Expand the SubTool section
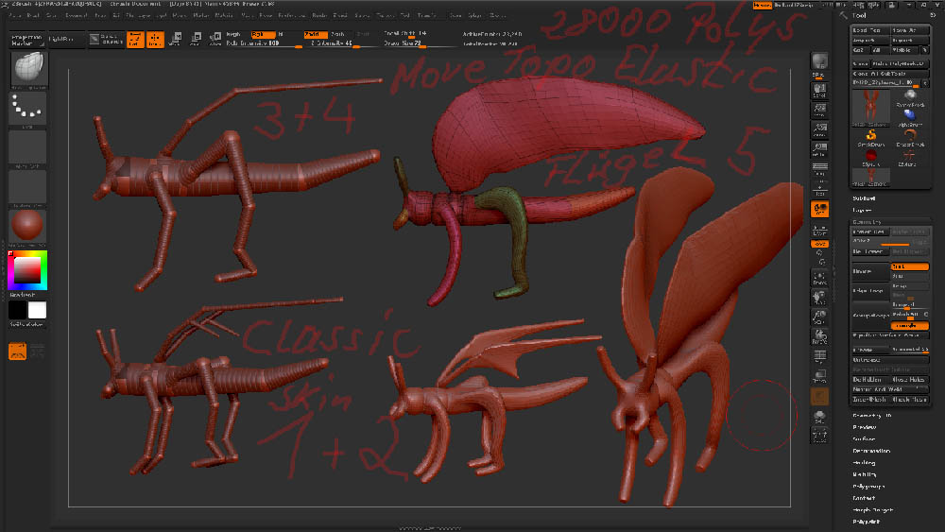Viewport: 945px width, 532px height. tap(865, 198)
